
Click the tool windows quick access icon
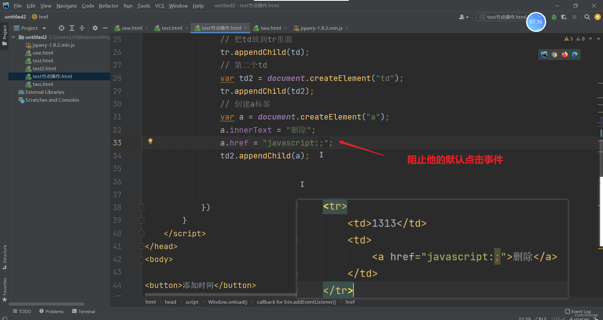point(5,318)
